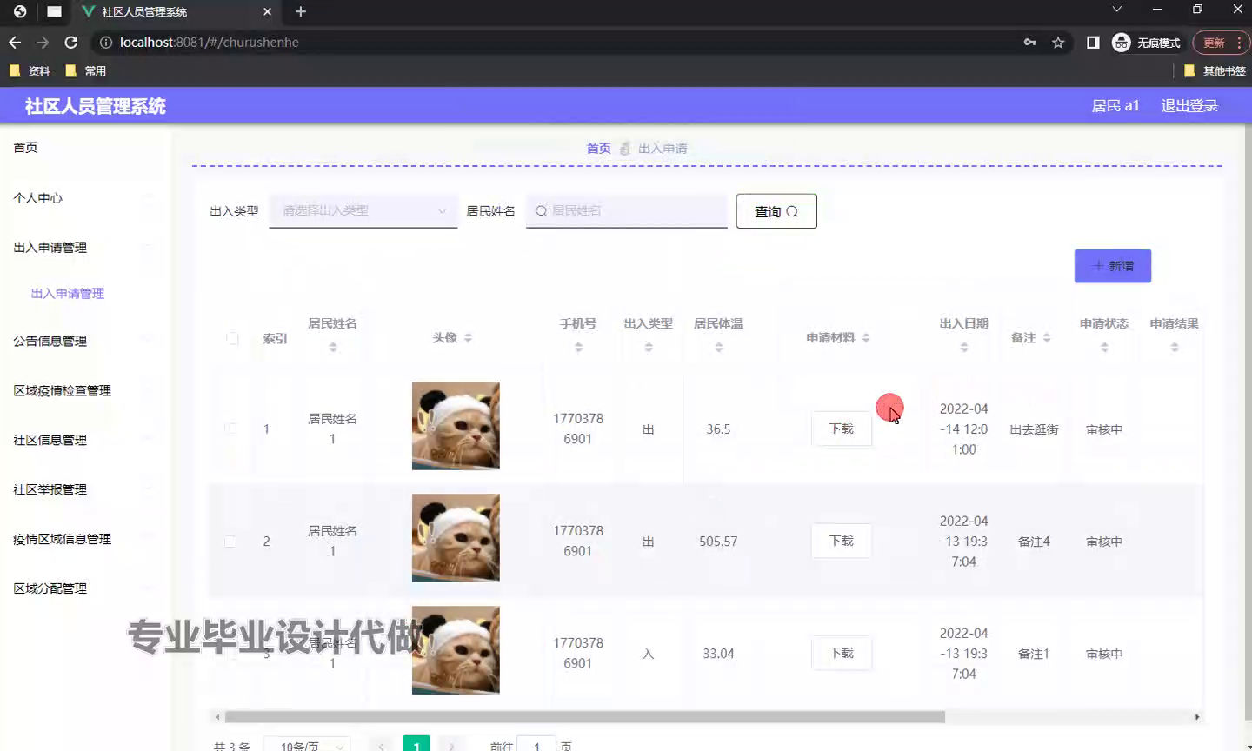The image size is (1252, 751).
Task: Open Chrome's three-dot menu
Action: coord(1239,42)
